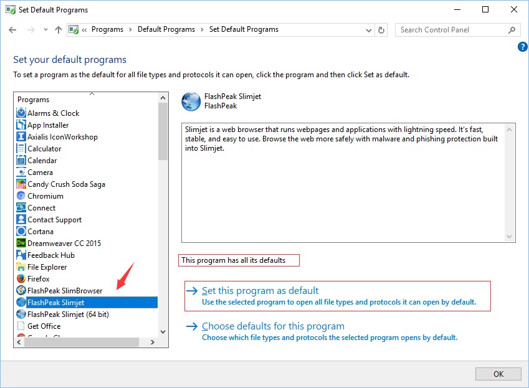Screen dimensions: 529x388
Task: Click the FlashPeak Slimjet (64 bit) icon
Action: point(21,314)
